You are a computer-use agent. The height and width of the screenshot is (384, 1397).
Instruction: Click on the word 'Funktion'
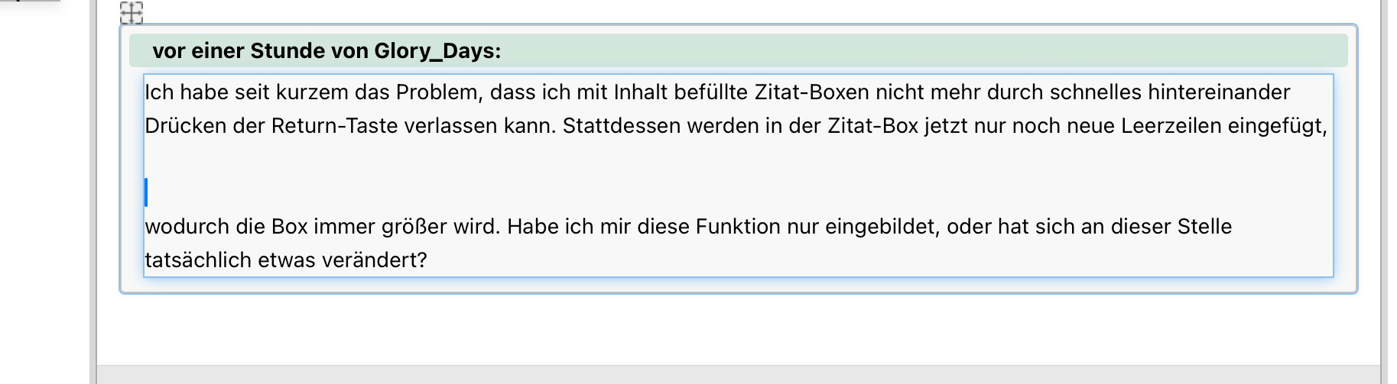tap(731, 227)
